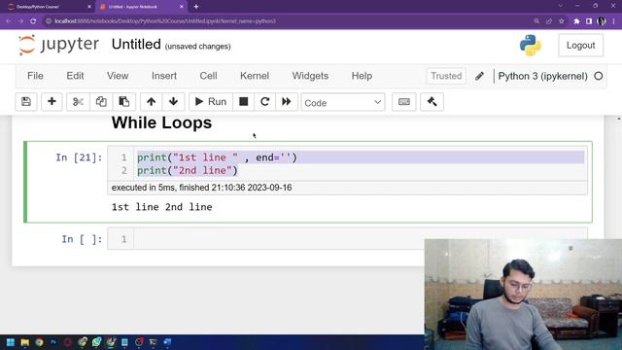Click the Python 3 (ipykernel) kernel name
Screen dimensions: 622x350
(542, 76)
